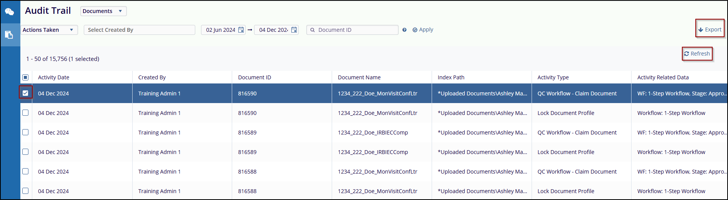Open calendar for end date 04 Dec 2024
The height and width of the screenshot is (200, 728).
294,30
